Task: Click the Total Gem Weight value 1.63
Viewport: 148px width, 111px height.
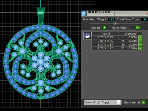Action: tap(111, 19)
